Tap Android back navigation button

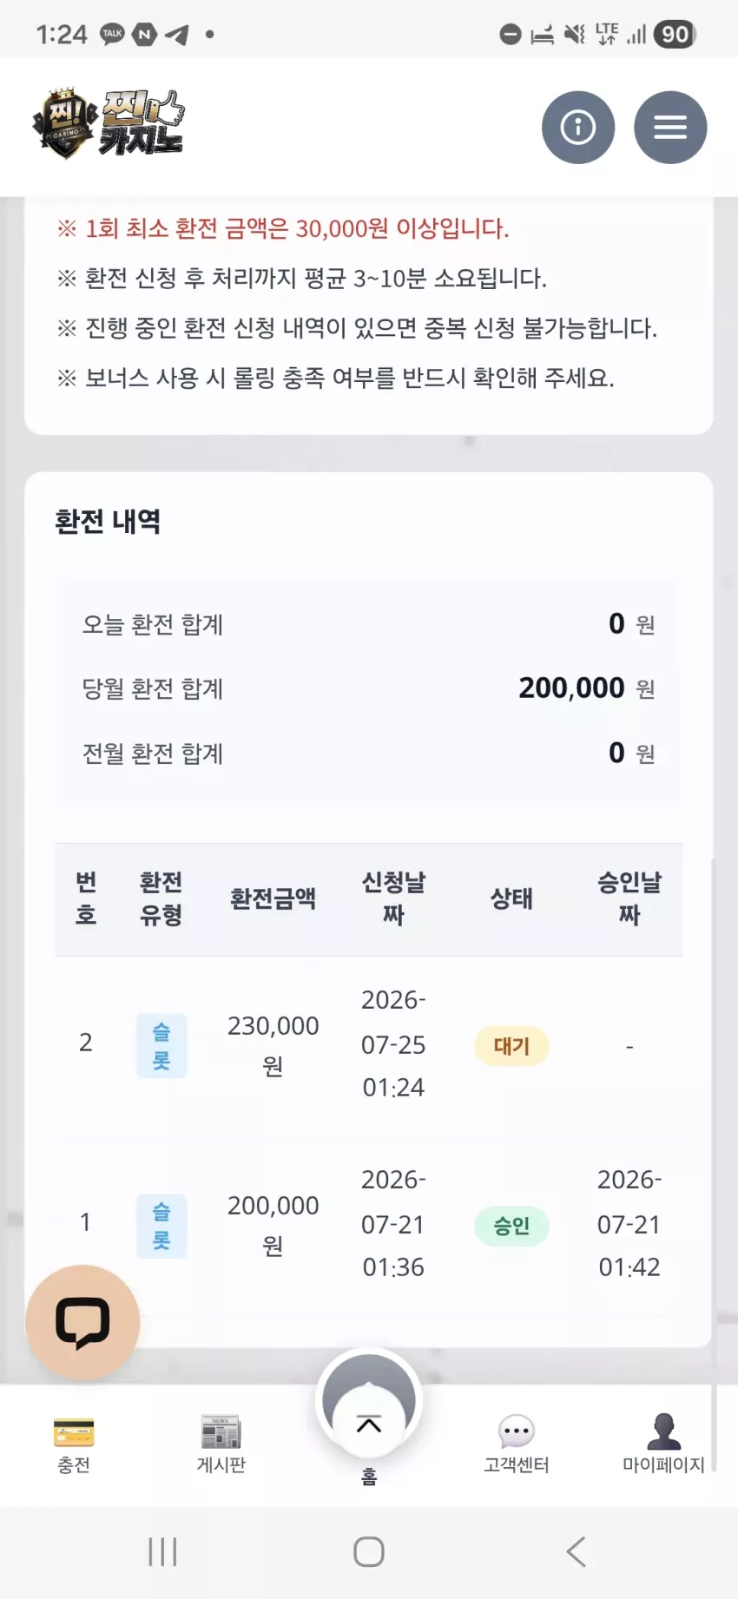[x=576, y=1551]
